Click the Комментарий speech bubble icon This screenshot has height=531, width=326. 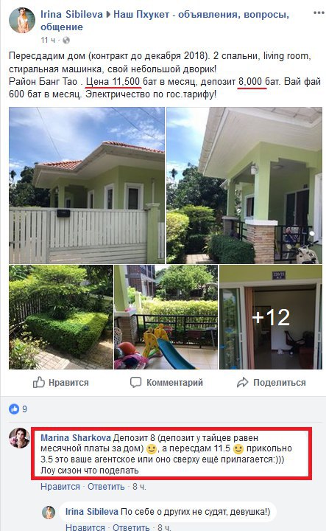click(x=135, y=382)
